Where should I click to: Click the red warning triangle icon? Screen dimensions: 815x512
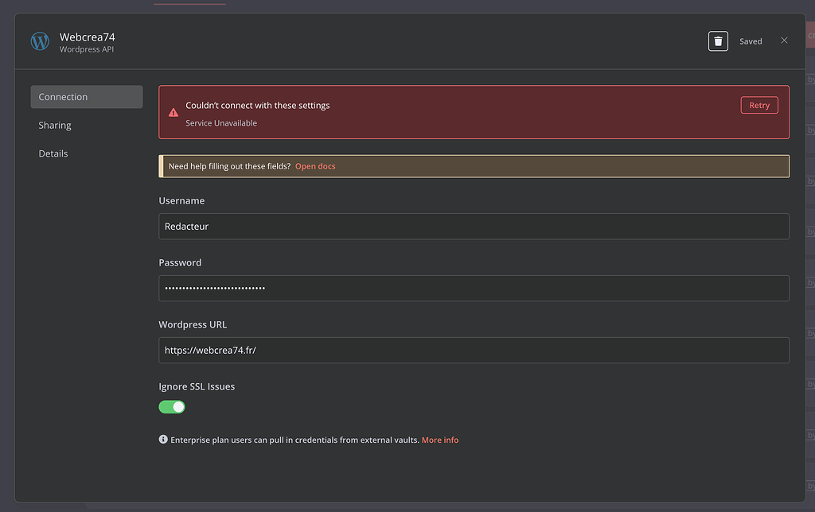click(x=174, y=113)
